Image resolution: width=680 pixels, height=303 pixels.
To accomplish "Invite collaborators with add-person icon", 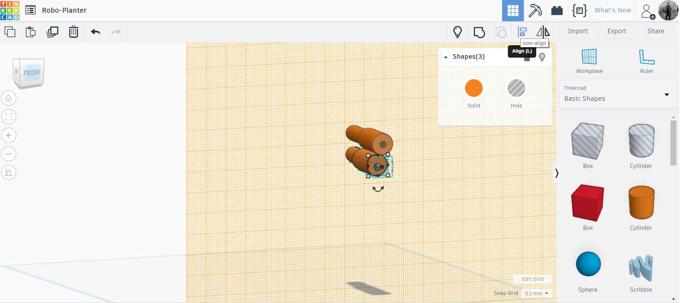I will (x=648, y=11).
